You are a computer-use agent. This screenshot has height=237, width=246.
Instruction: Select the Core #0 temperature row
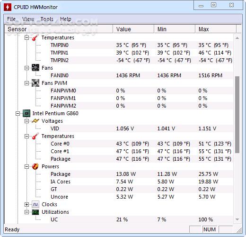coord(141,144)
